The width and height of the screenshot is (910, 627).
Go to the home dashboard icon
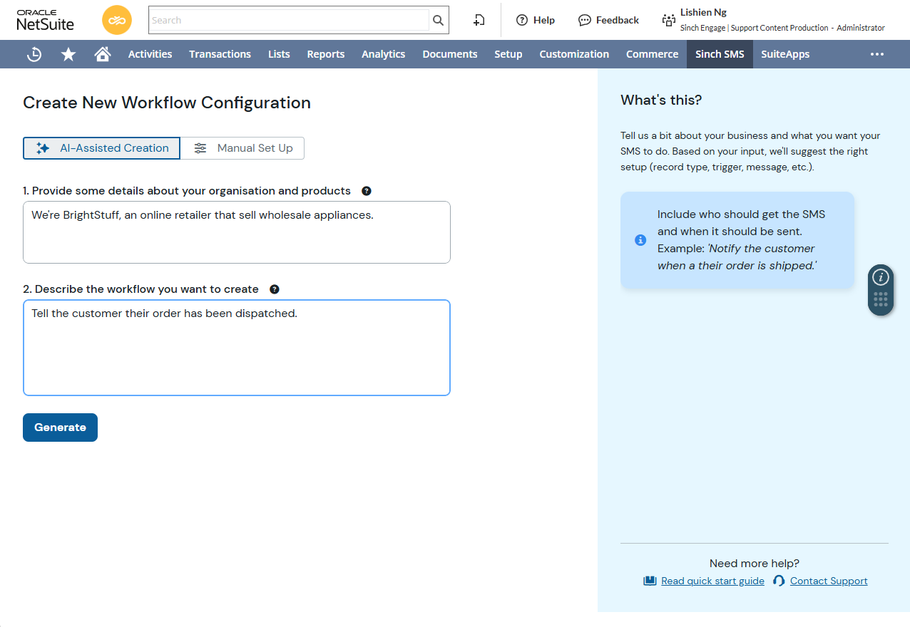tap(102, 54)
